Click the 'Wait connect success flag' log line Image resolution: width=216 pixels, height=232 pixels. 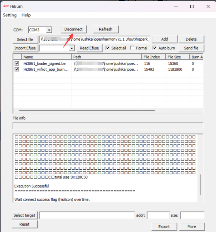pos(52,200)
